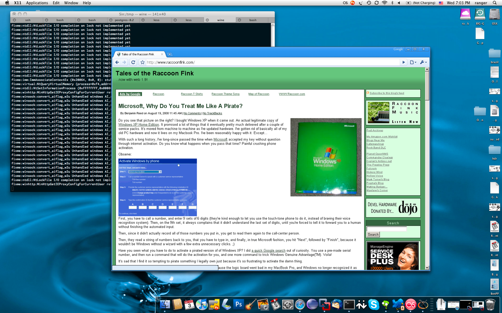This screenshot has height=313, width=502.
Task: Switch to the ssh terminal tab
Action: (x=28, y=20)
